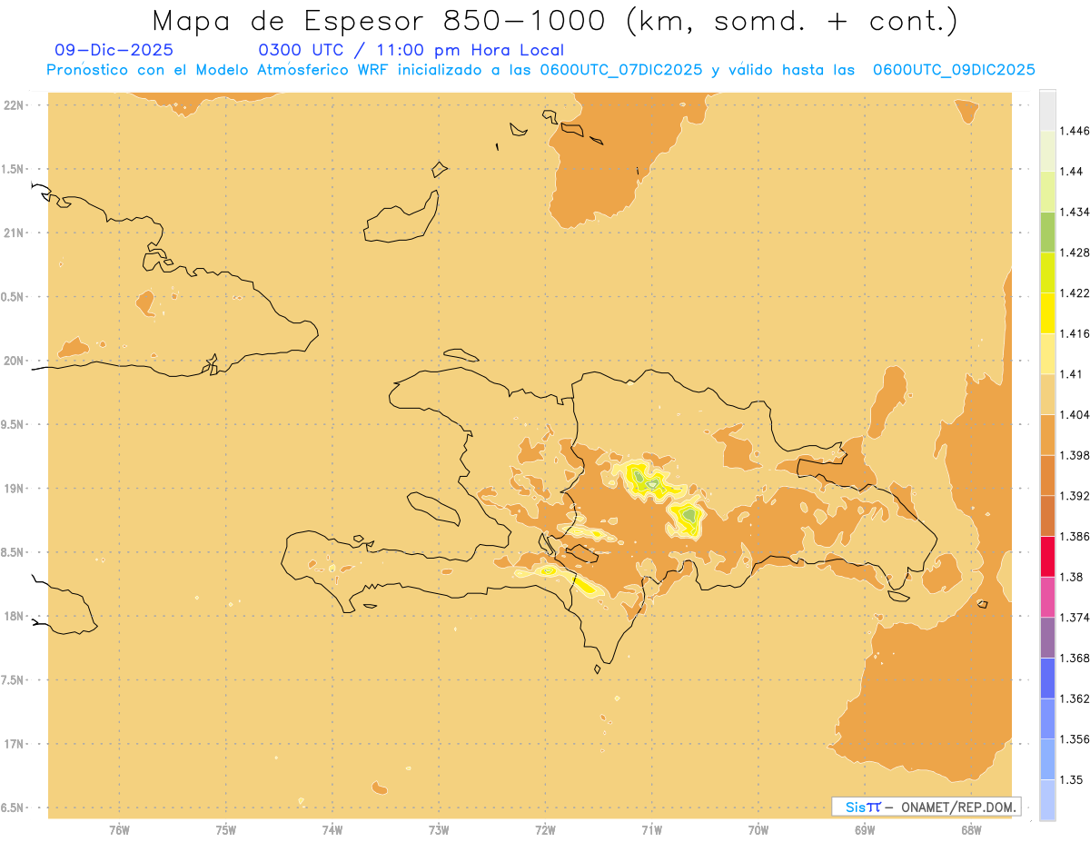Click the longitude label '68W'
Viewport: 1090px width, 842px height.
coord(971,830)
